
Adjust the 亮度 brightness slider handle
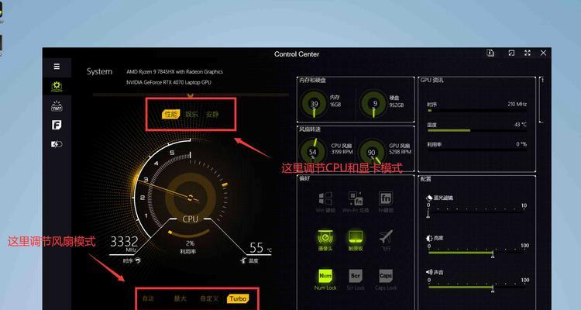[x=493, y=253]
